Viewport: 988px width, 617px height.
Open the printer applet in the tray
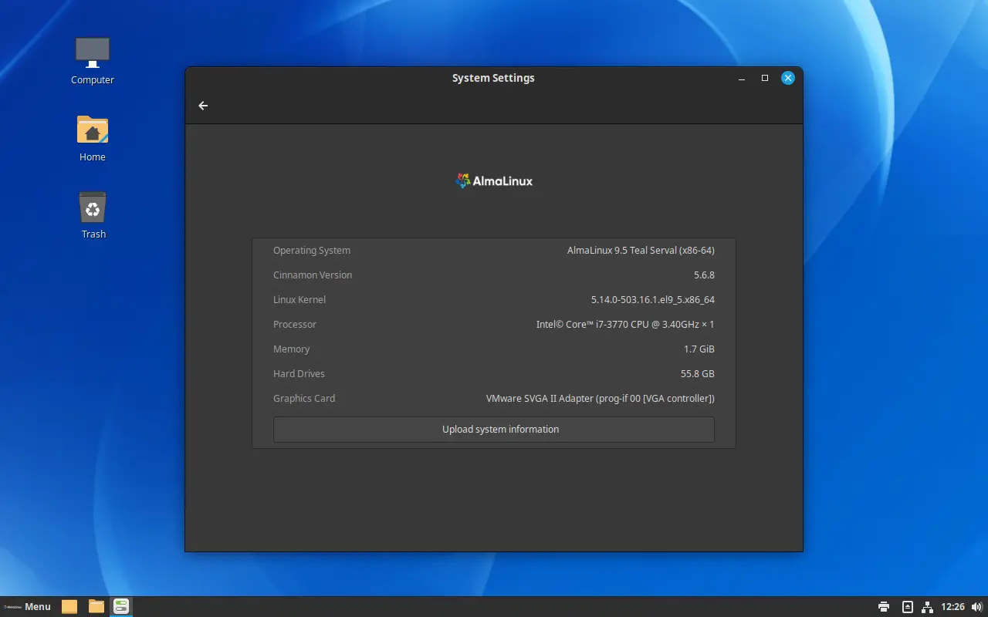point(884,607)
